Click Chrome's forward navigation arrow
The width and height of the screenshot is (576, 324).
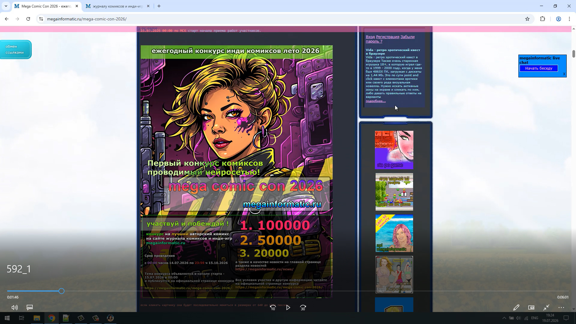pos(17,19)
